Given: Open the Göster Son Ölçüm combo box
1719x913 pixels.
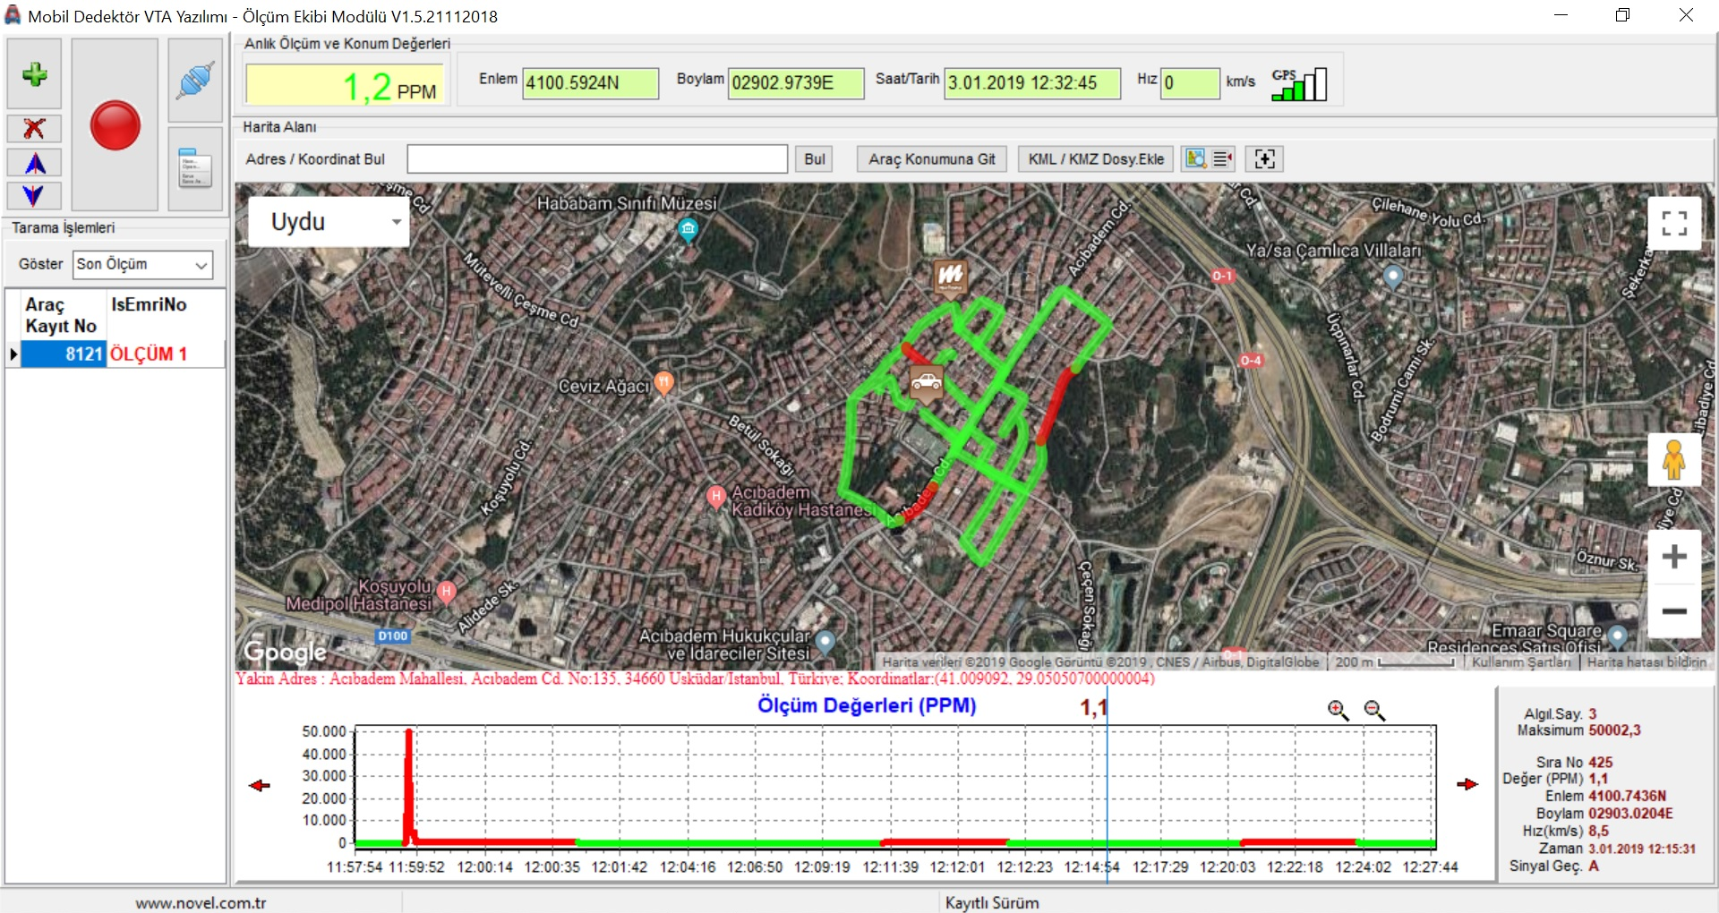Looking at the screenshot, I should pos(143,264).
